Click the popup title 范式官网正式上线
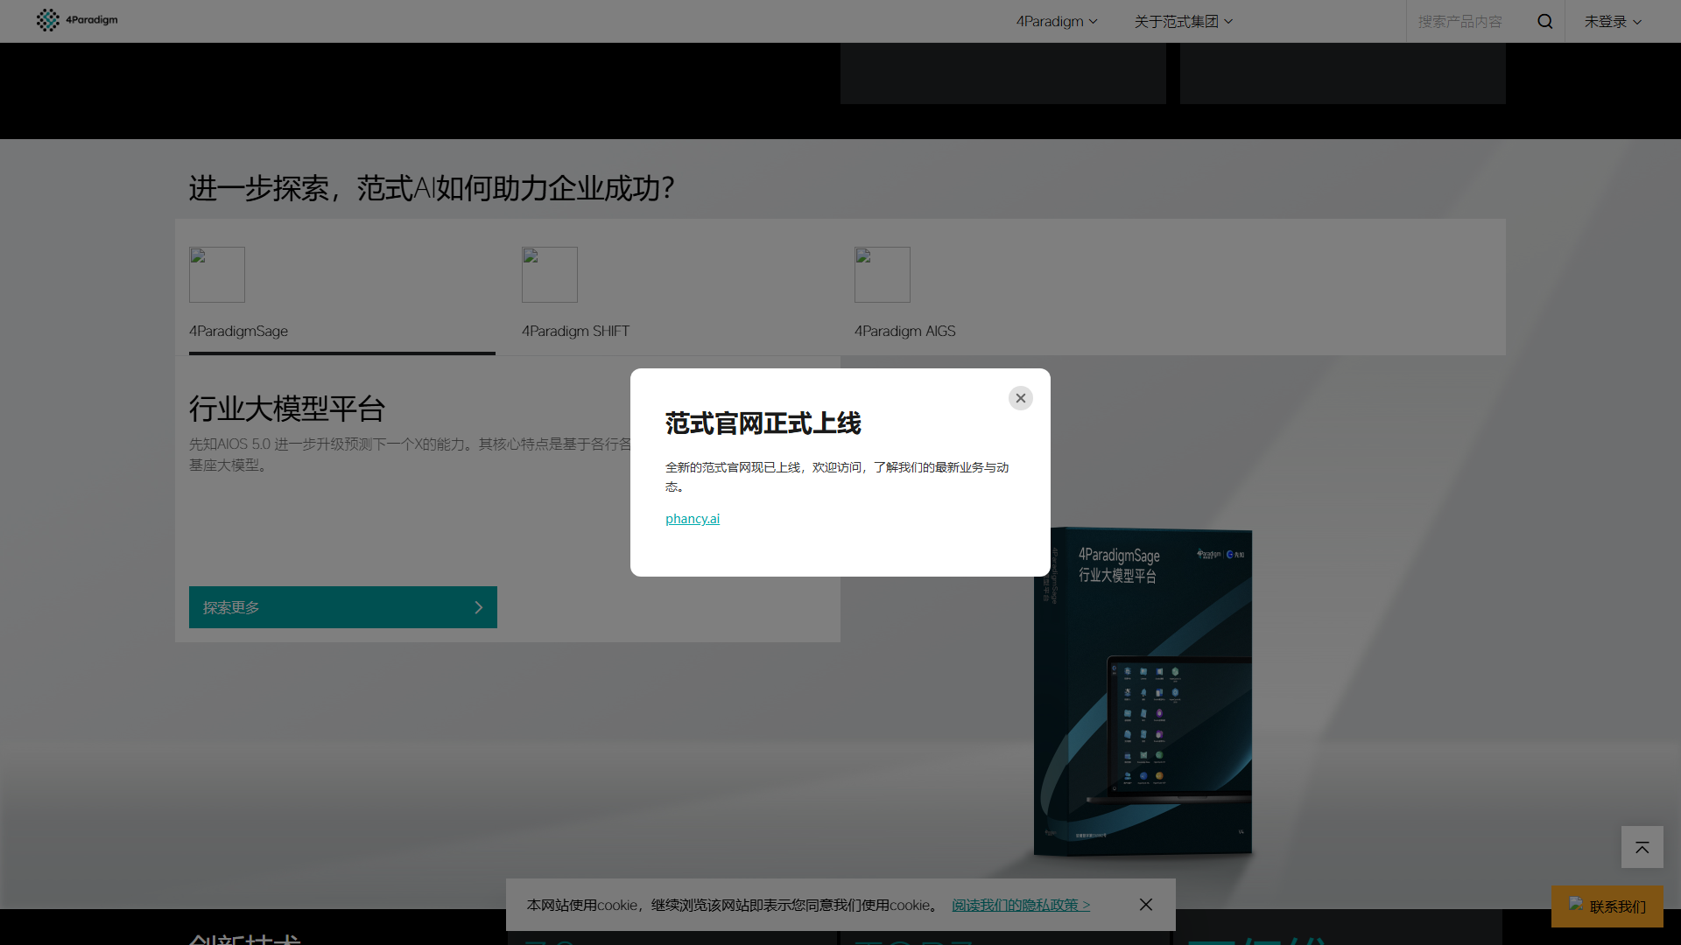1681x945 pixels. 763,423
